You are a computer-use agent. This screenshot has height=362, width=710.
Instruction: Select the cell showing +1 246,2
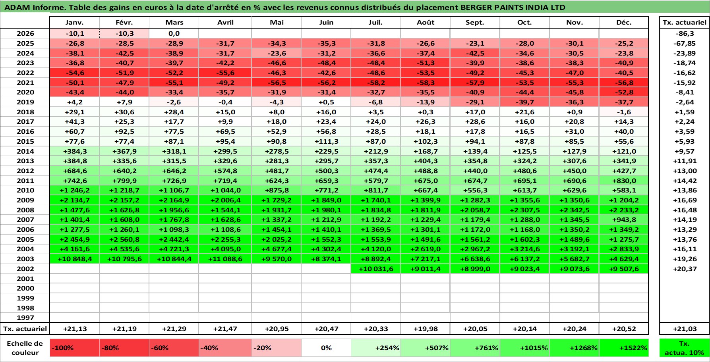pyautogui.click(x=74, y=190)
